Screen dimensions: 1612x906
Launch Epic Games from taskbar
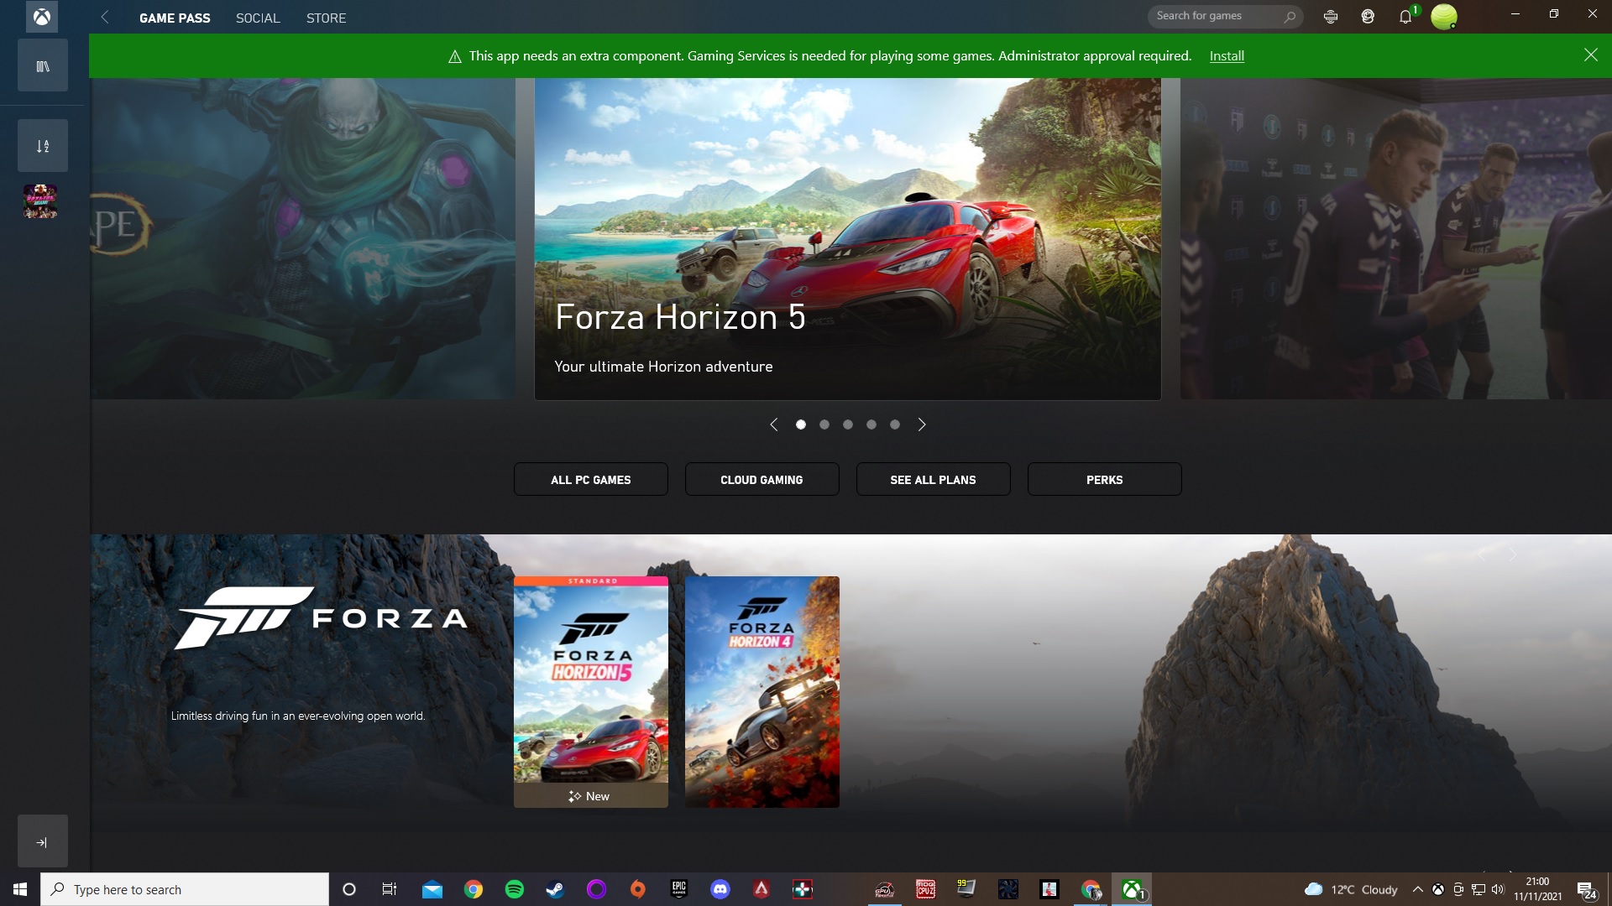click(679, 889)
